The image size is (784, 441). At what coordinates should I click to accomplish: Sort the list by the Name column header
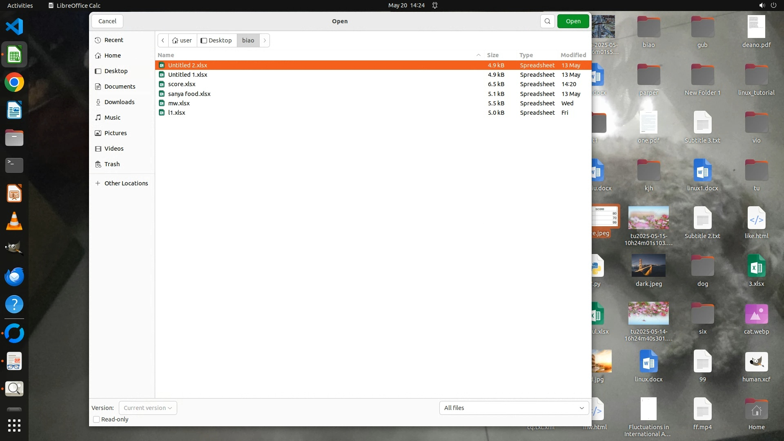click(166, 55)
